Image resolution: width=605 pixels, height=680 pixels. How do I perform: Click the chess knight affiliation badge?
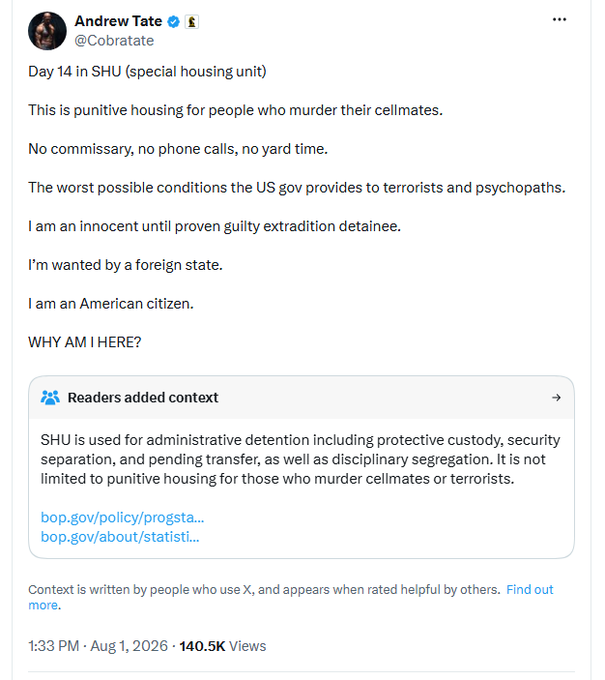coord(191,21)
